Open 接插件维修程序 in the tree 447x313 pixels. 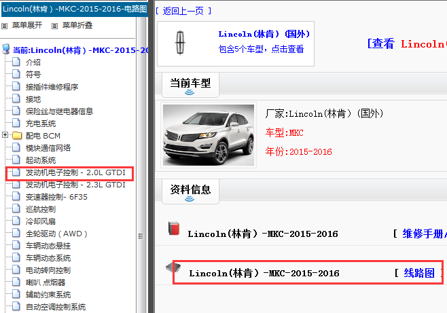[x=52, y=87]
